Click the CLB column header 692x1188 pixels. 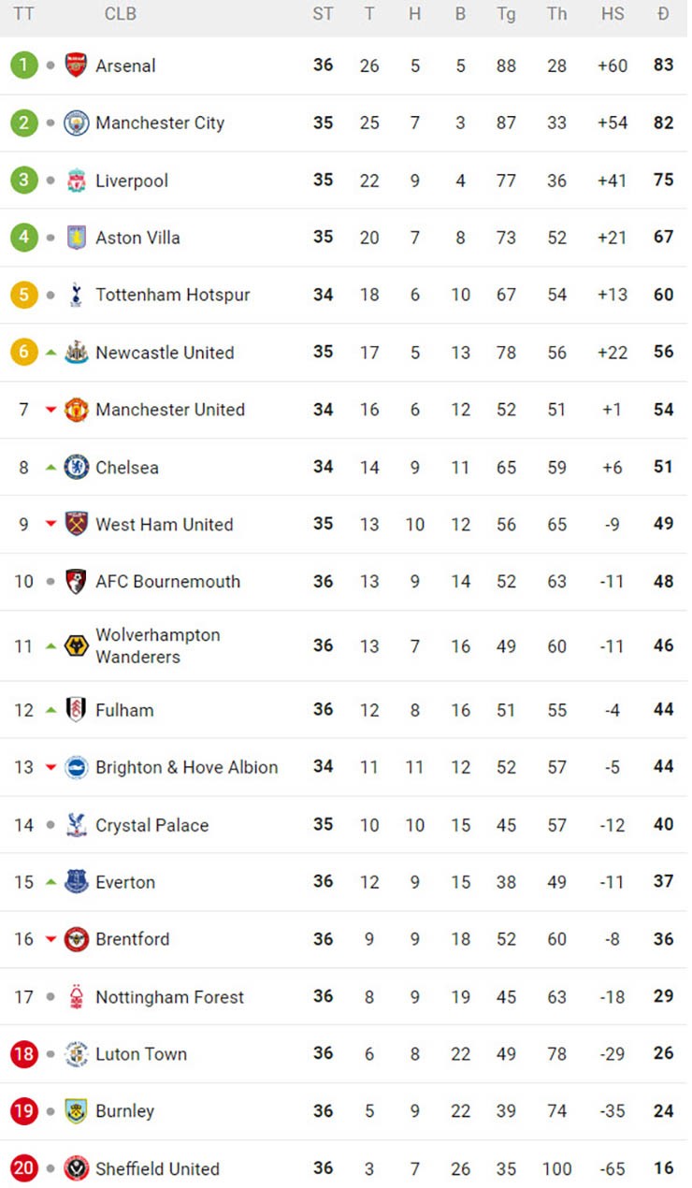120,14
